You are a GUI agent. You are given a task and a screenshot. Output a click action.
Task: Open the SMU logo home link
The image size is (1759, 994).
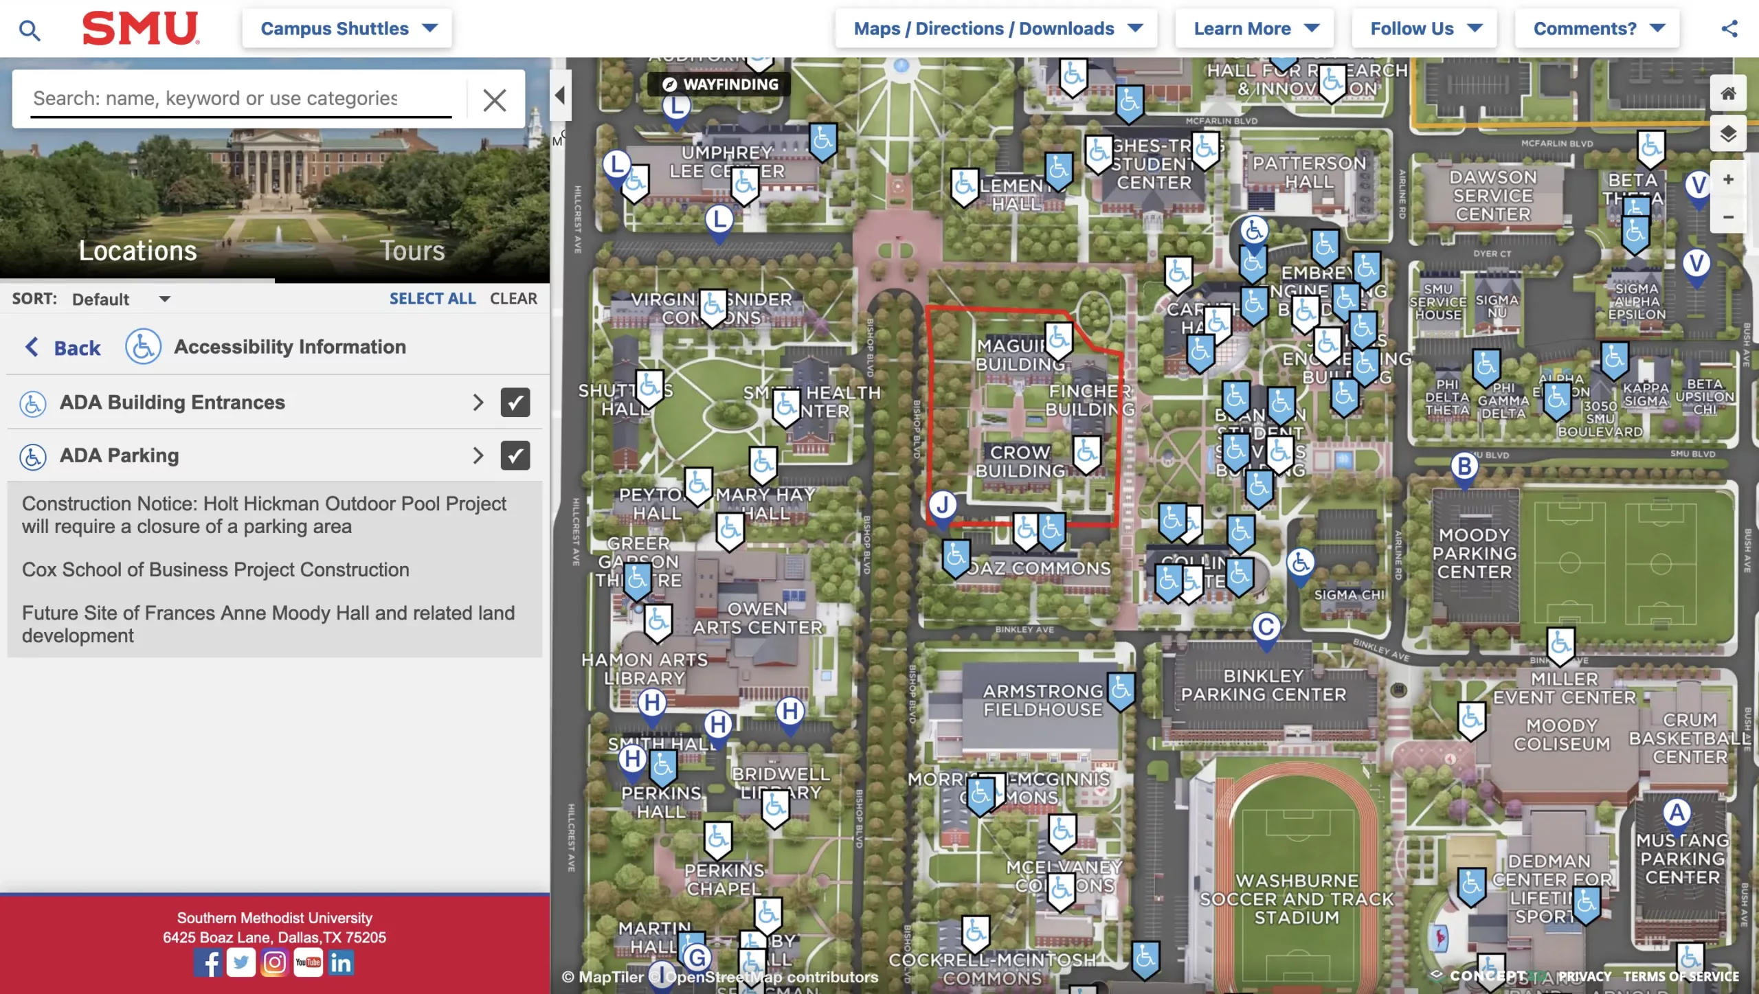[141, 28]
